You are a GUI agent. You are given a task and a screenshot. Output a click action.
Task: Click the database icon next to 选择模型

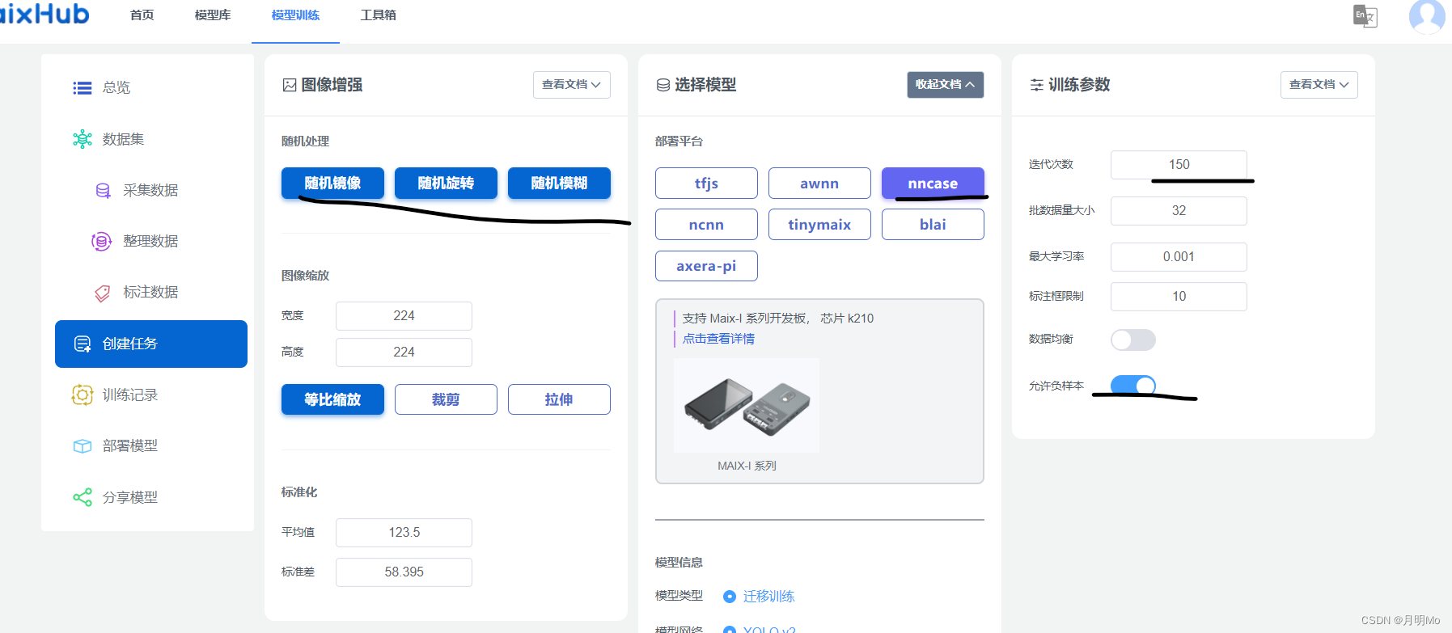click(x=663, y=85)
